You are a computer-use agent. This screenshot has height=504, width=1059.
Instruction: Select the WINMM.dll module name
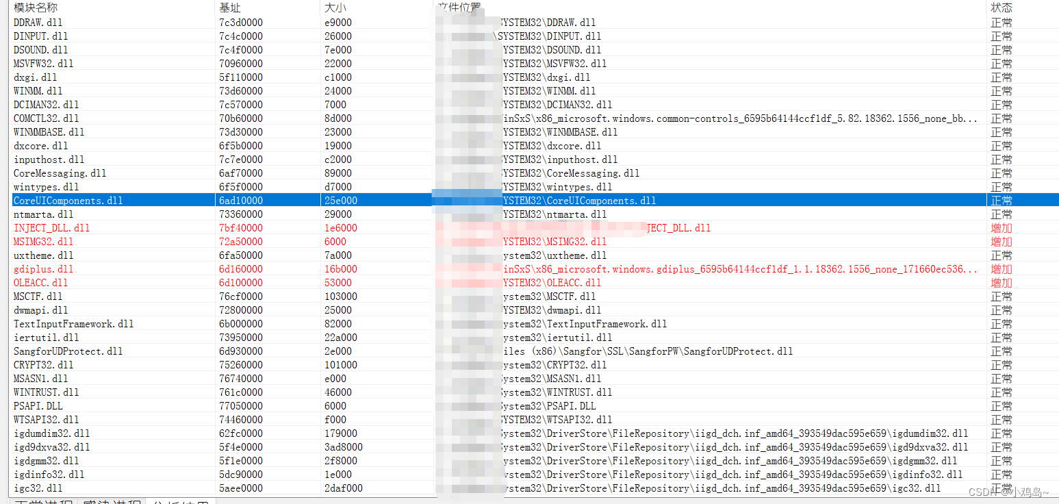tap(38, 90)
